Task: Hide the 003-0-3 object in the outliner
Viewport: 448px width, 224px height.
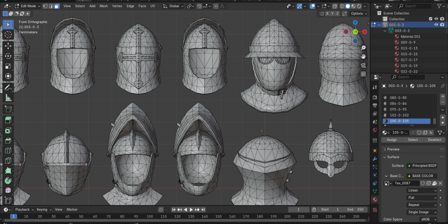Action: 436,25
